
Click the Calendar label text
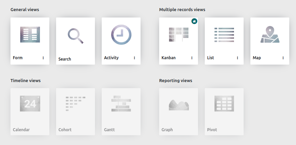pos(21,130)
